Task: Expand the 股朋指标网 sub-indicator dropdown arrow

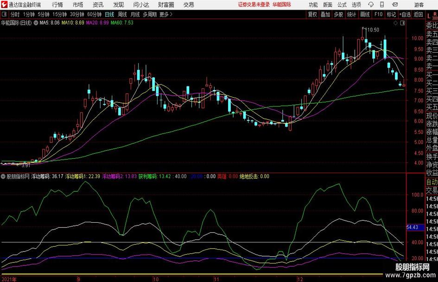Action: (3, 176)
